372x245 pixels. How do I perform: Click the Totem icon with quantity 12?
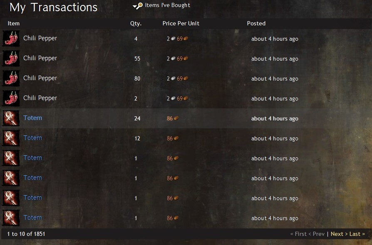[11, 138]
